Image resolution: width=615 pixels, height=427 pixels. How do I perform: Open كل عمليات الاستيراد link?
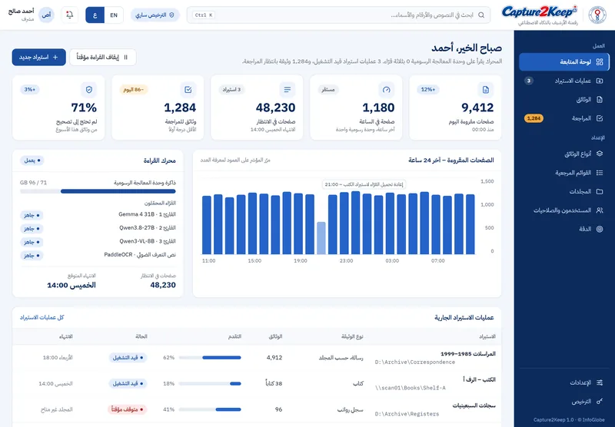pyautogui.click(x=42, y=317)
